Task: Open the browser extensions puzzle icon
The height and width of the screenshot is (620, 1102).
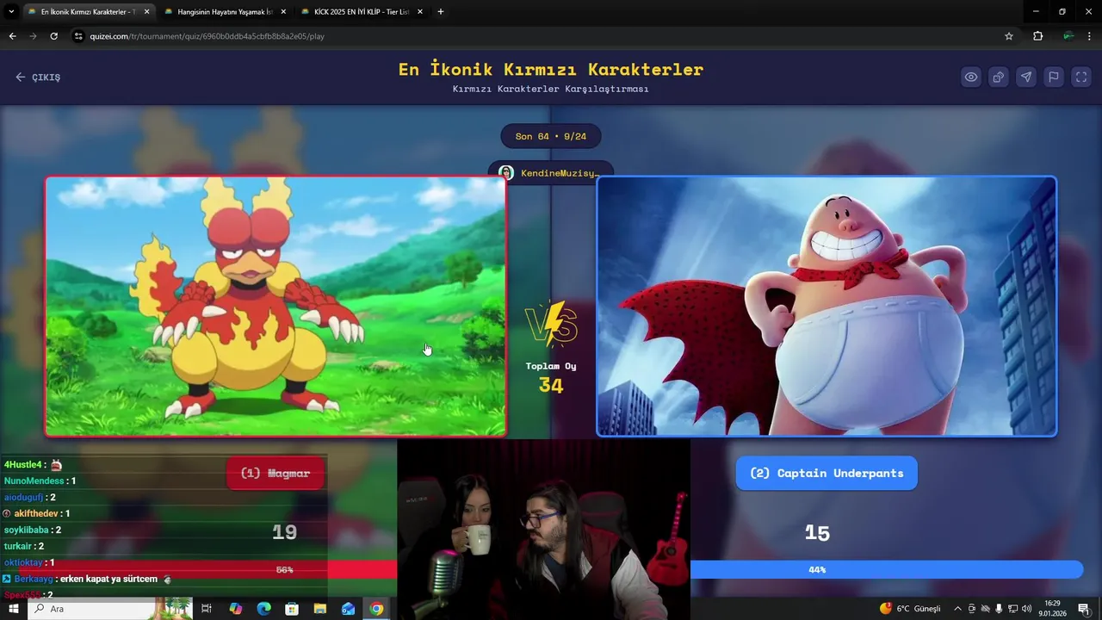Action: tap(1037, 36)
